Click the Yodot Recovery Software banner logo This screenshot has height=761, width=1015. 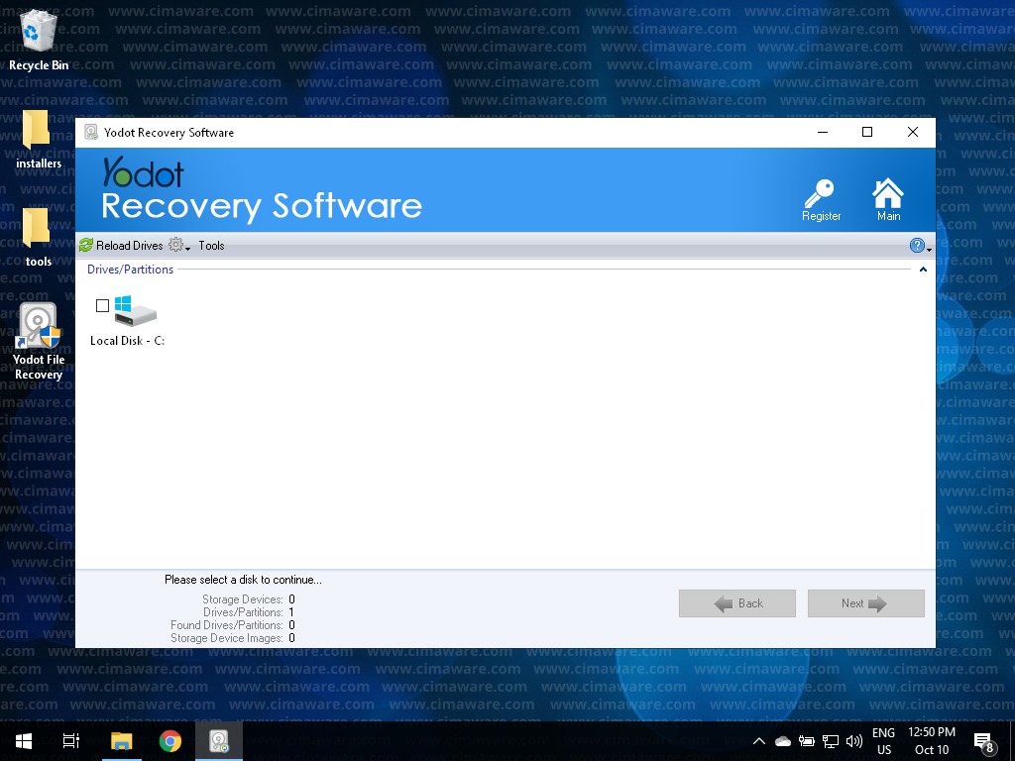pos(262,189)
